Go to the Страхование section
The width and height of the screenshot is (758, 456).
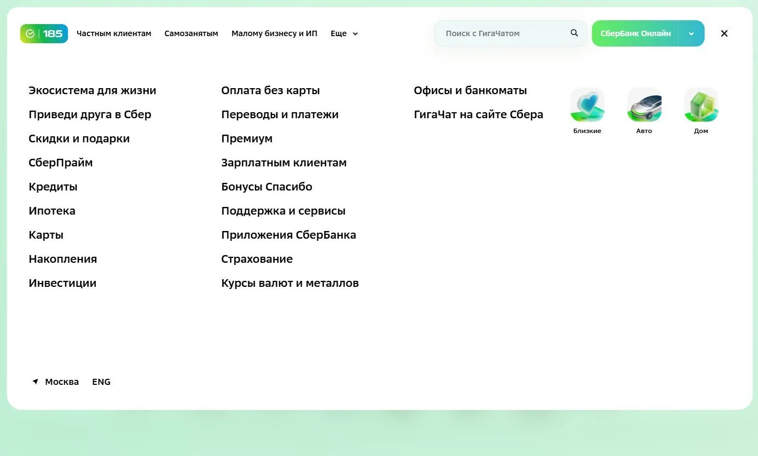[257, 259]
